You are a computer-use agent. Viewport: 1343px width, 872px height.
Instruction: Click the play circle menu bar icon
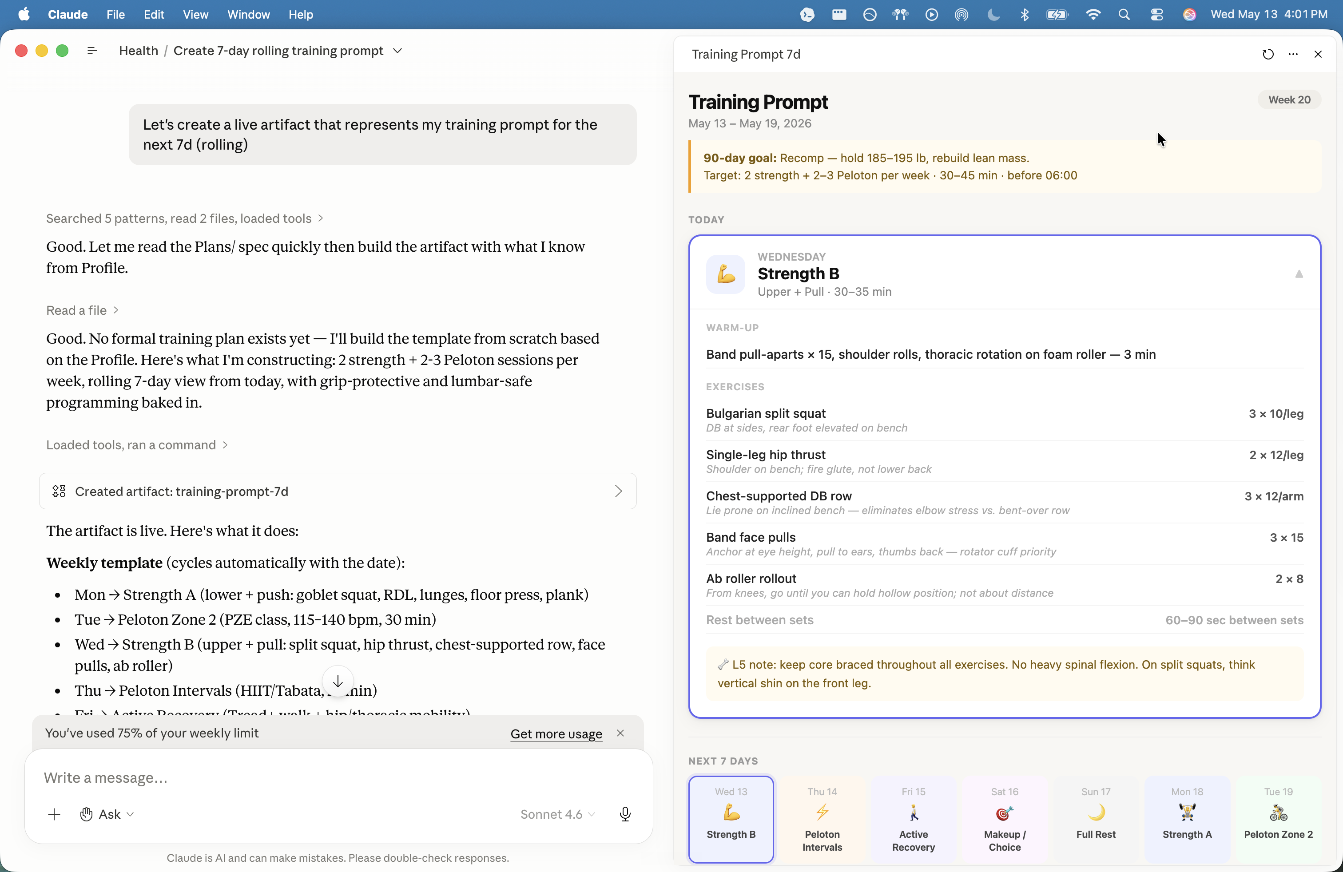tap(932, 15)
